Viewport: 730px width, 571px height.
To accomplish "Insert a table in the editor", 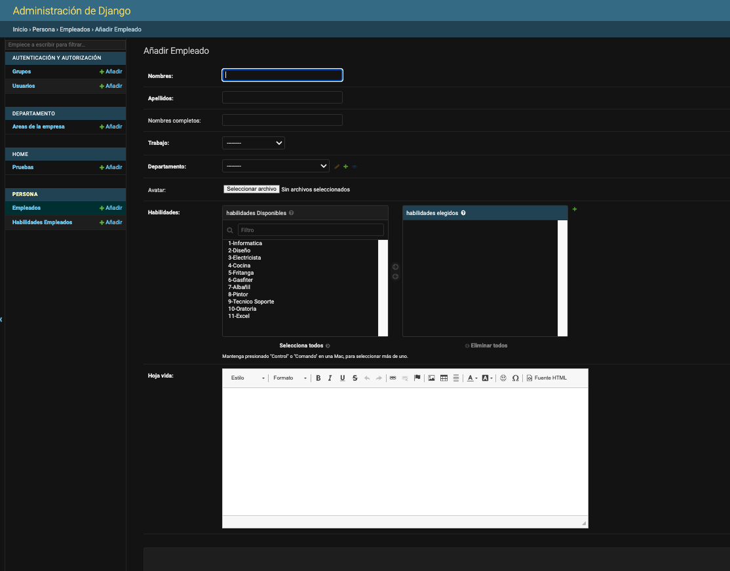I will click(444, 378).
